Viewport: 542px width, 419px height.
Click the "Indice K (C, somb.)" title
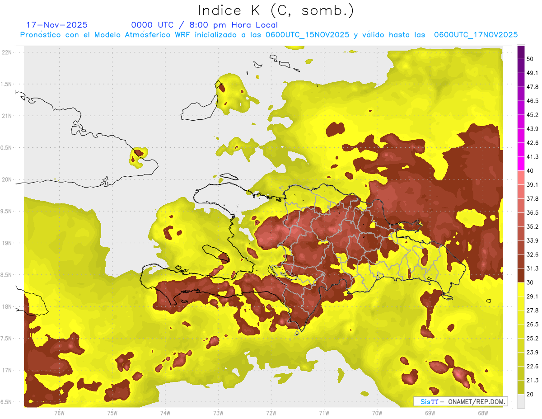point(276,11)
